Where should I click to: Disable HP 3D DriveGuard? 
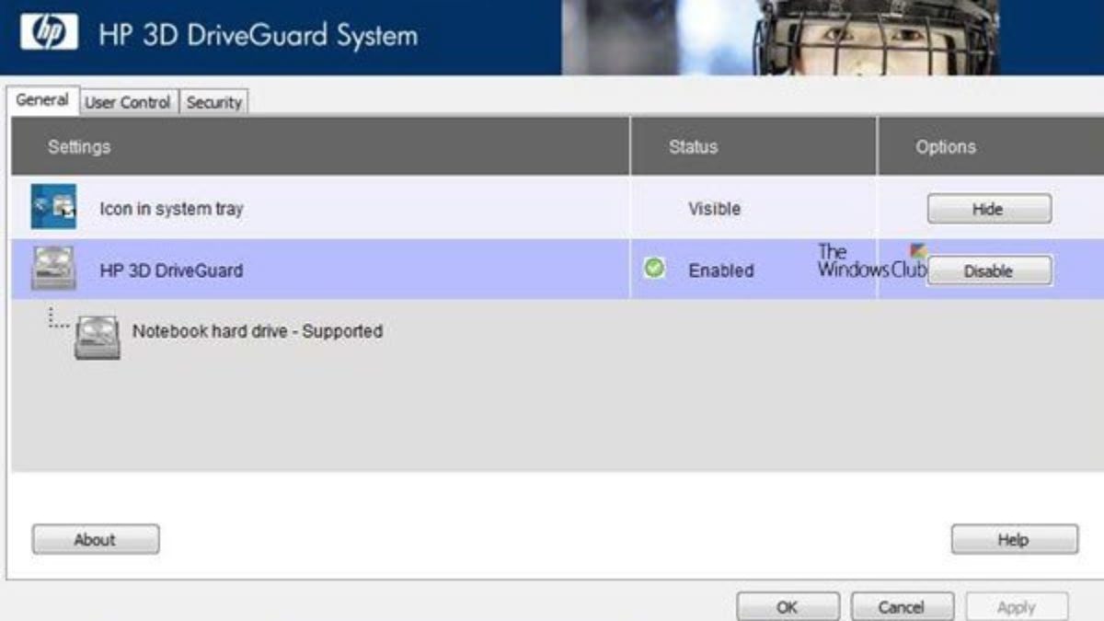[x=988, y=271]
